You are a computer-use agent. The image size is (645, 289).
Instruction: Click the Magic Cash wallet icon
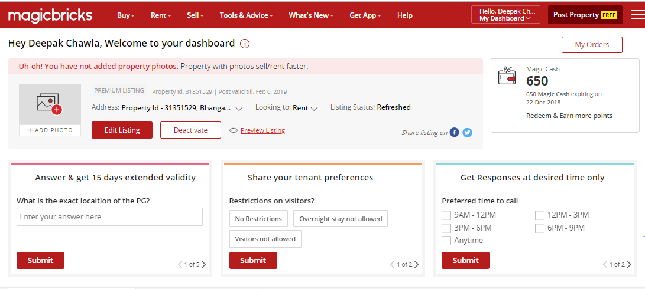[507, 76]
